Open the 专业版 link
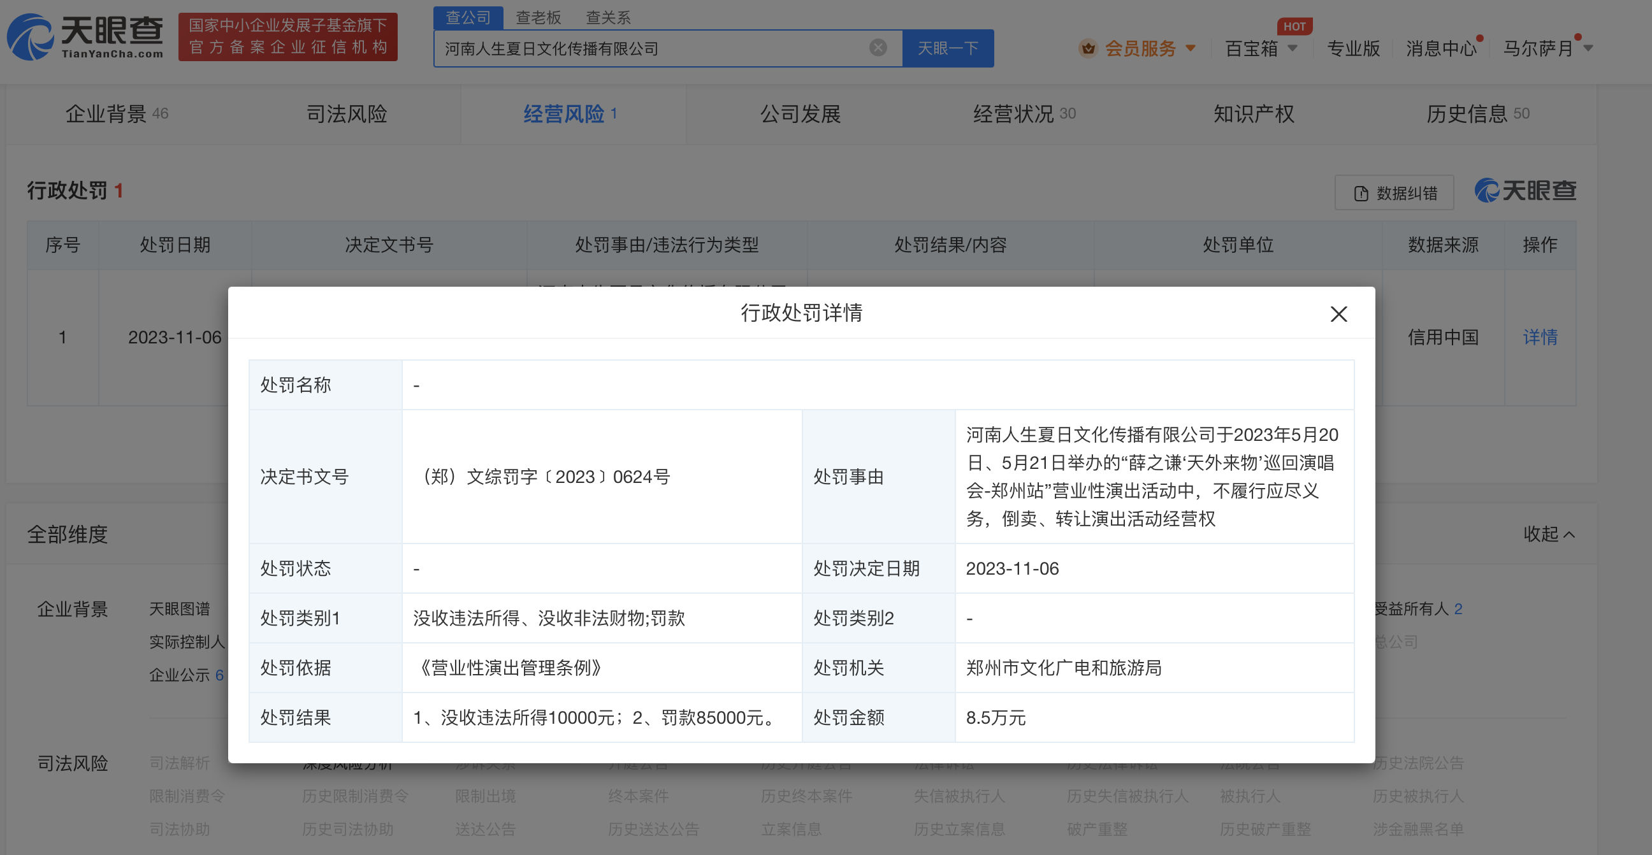This screenshot has height=855, width=1652. click(1352, 48)
